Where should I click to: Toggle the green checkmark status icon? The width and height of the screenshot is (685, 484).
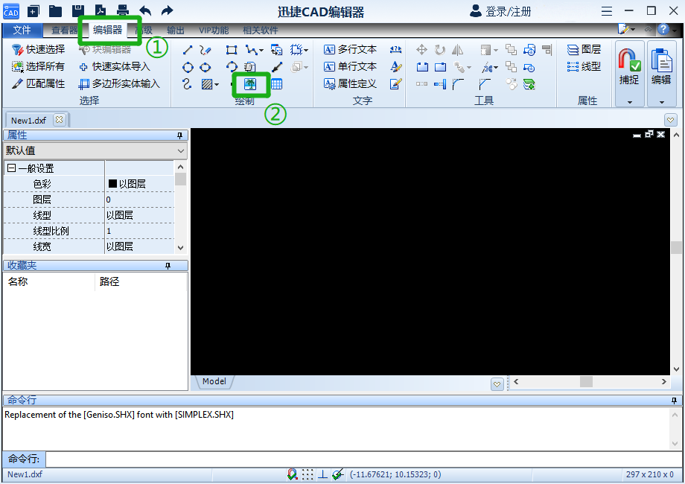pyautogui.click(x=338, y=474)
